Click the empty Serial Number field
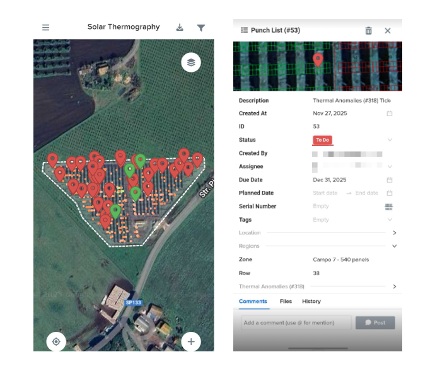Image resolution: width=447 pixels, height=369 pixels. pos(321,206)
